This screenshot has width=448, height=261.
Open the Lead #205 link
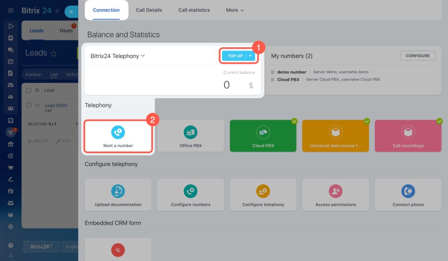point(56,105)
